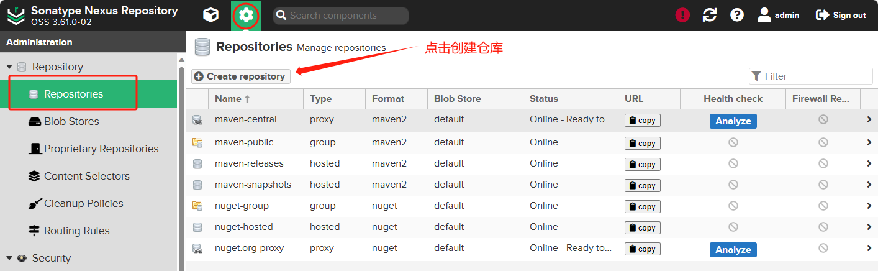Copy the nuget-group URL
Image resolution: width=878 pixels, height=271 pixels.
tap(642, 206)
